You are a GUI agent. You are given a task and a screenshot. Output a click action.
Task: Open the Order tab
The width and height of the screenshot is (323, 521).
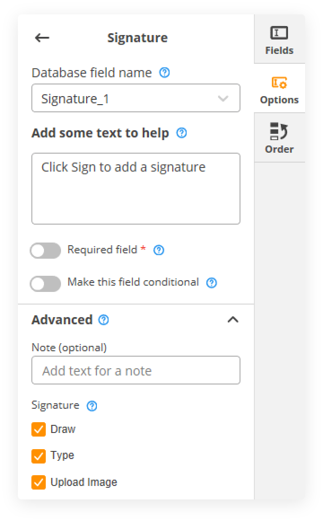(279, 138)
